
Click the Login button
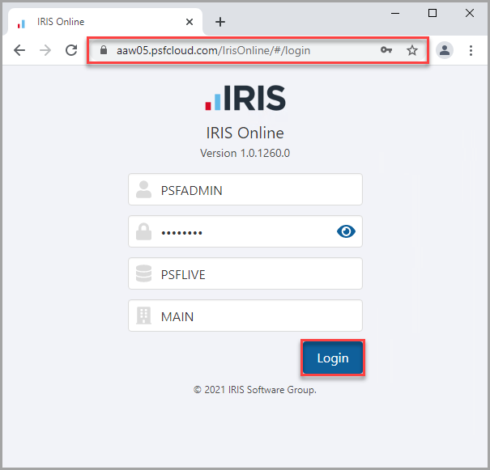pyautogui.click(x=332, y=358)
